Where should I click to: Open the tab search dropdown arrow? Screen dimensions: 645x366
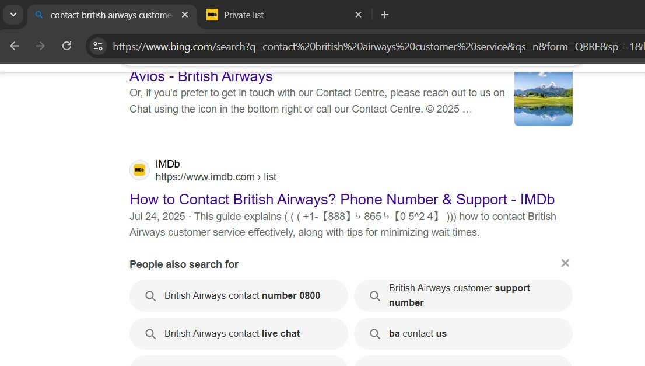click(13, 15)
